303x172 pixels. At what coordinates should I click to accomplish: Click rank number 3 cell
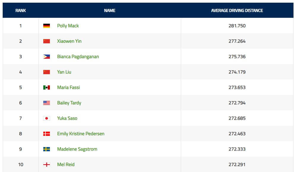click(20, 57)
